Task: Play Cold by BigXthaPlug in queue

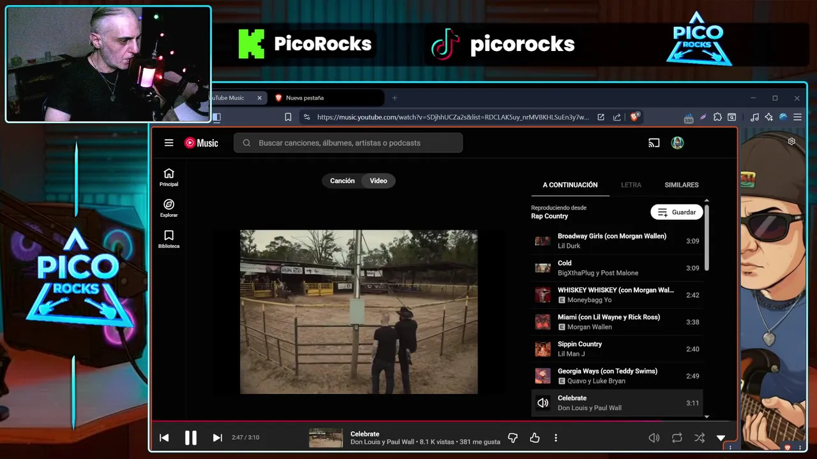Action: 617,268
